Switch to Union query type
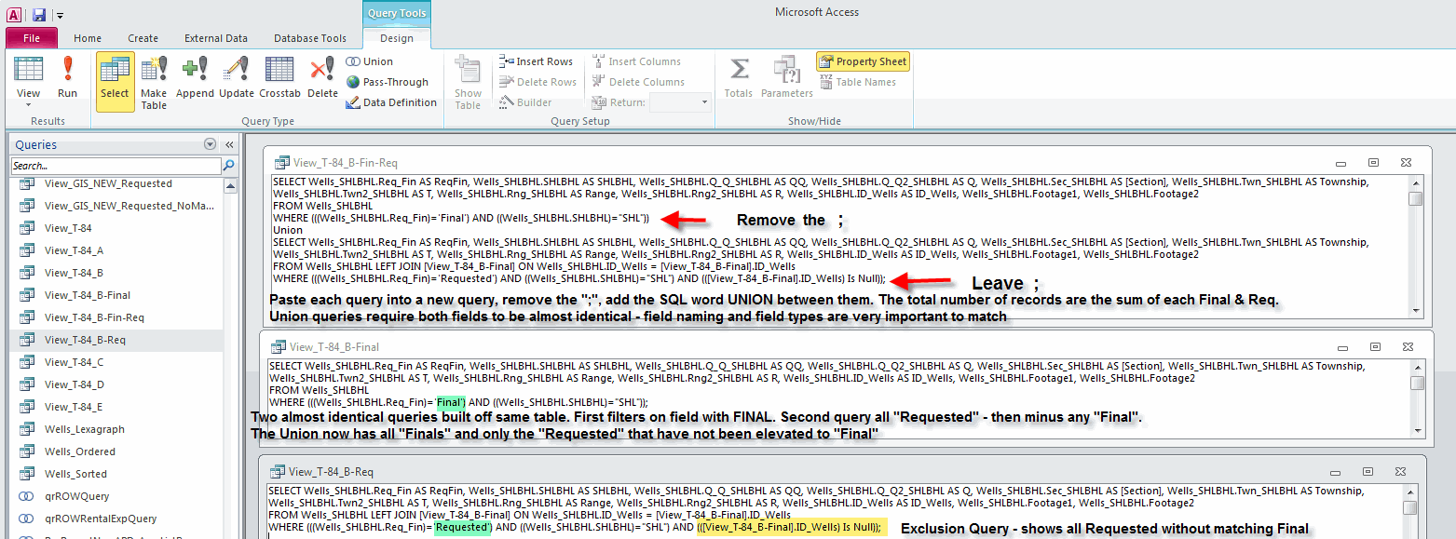Image resolution: width=1456 pixels, height=539 pixels. click(x=370, y=61)
